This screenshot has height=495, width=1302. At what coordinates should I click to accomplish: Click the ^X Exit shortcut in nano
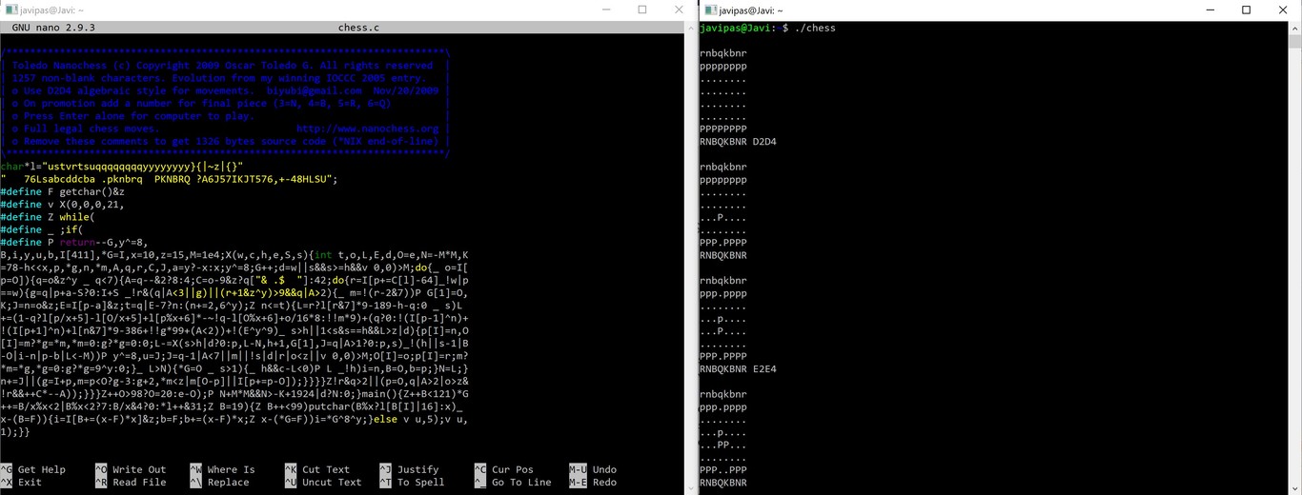23,483
